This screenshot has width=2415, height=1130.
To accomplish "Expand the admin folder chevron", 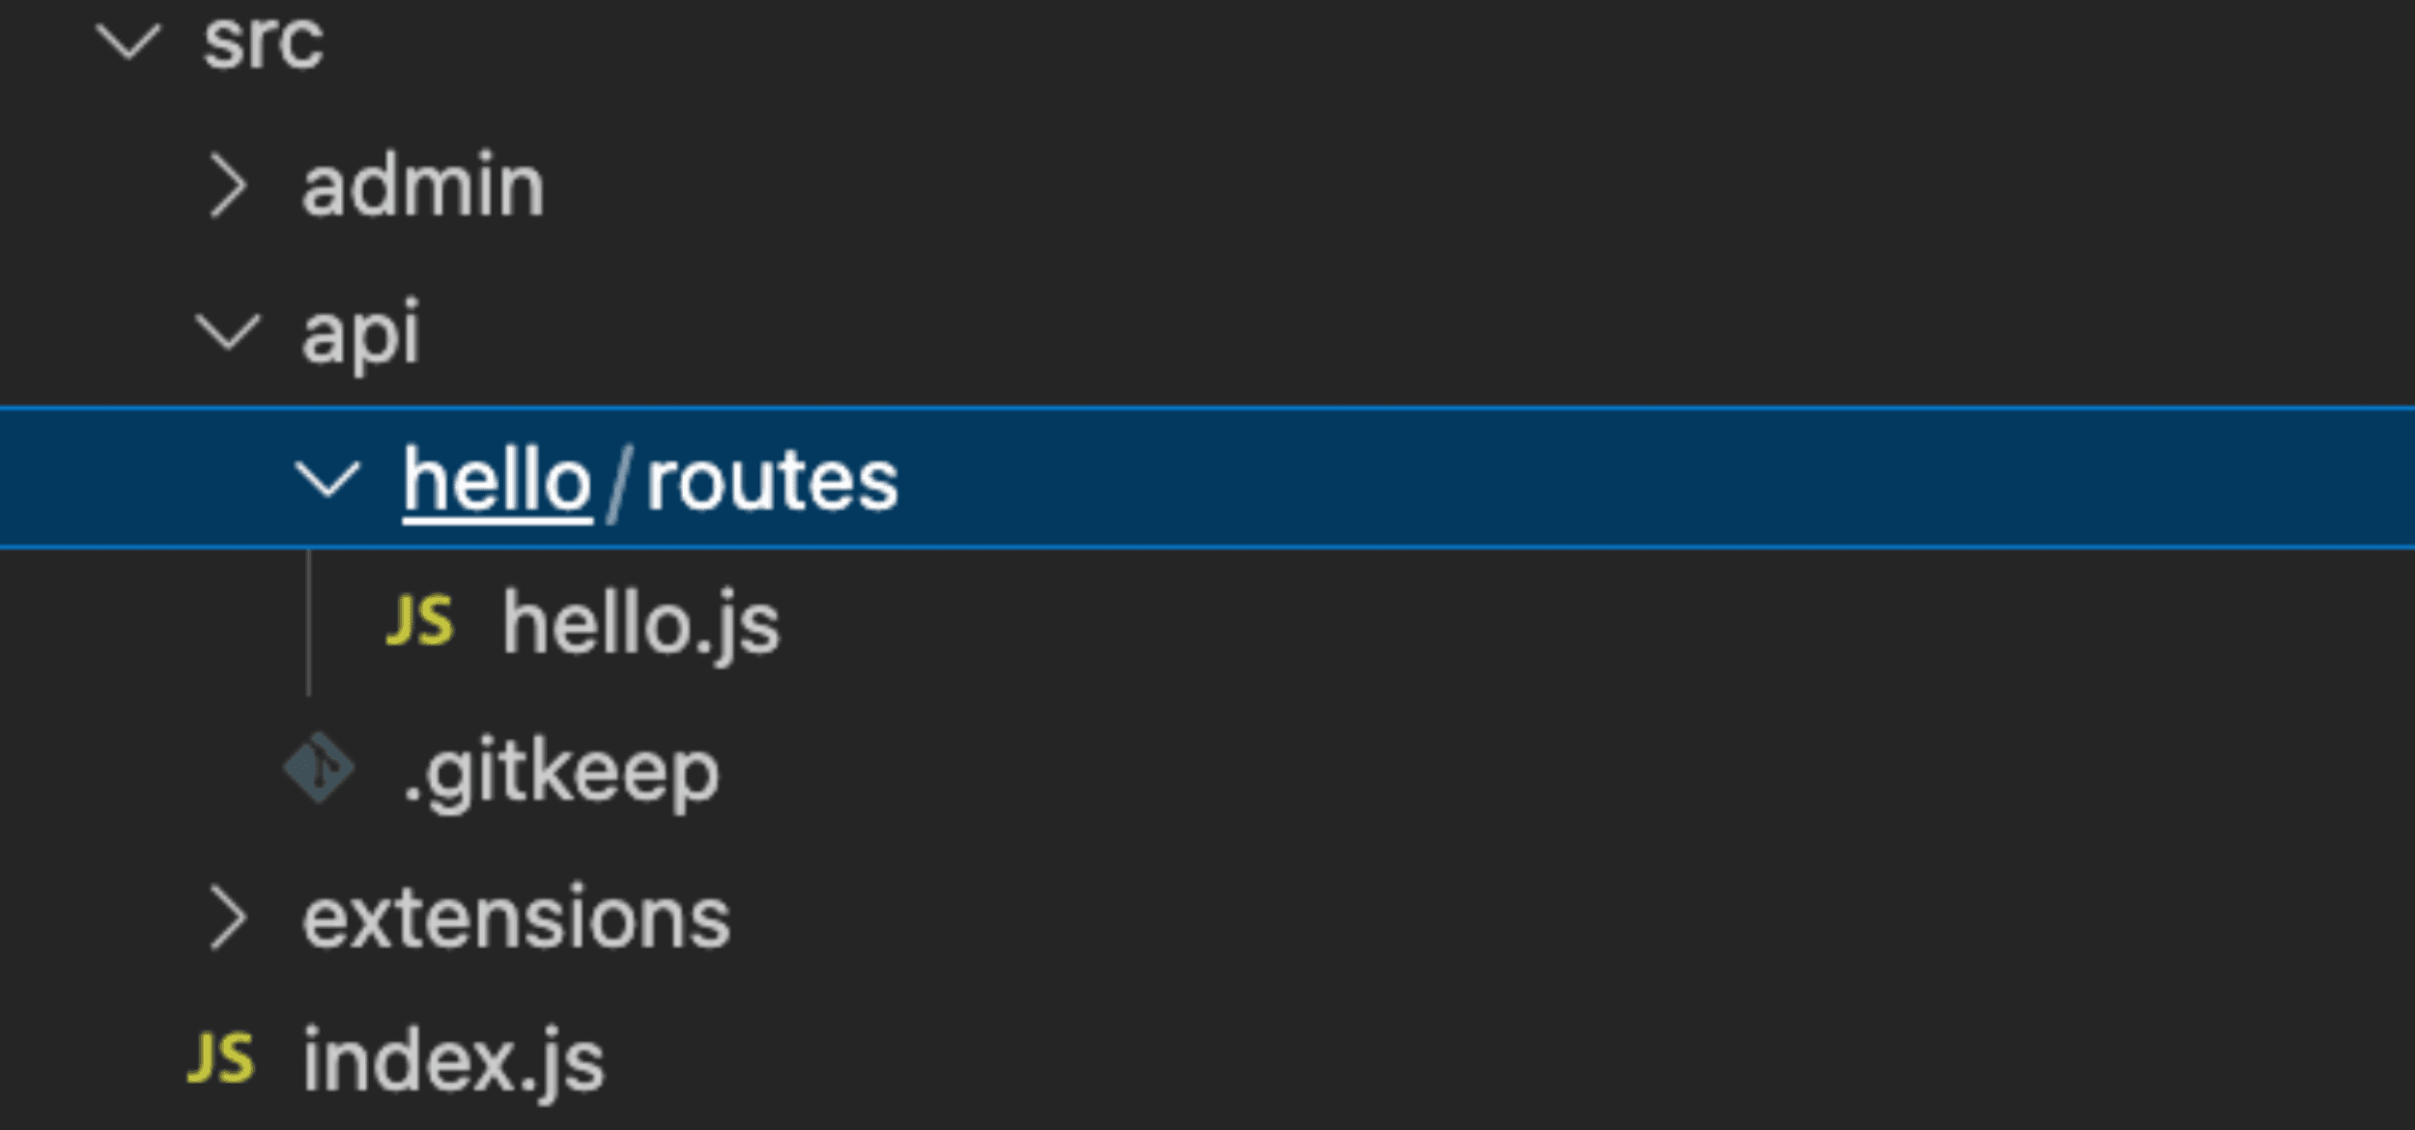I will pos(228,186).
